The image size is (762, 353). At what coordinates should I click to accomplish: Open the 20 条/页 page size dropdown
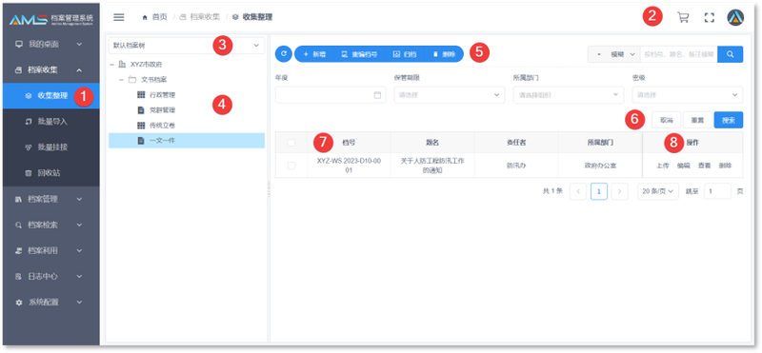[x=658, y=191]
